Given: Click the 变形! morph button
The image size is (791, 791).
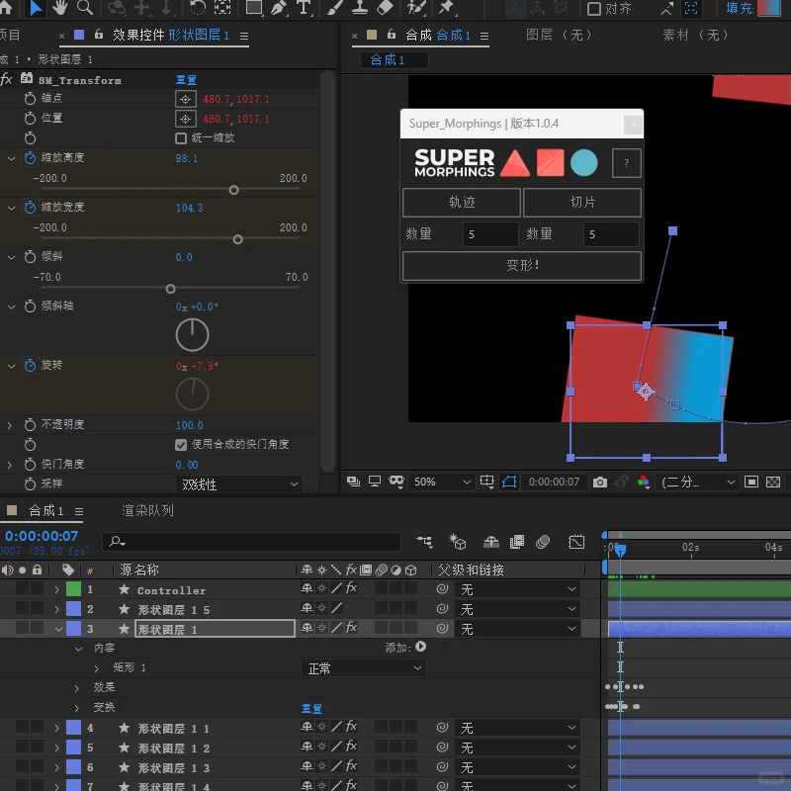Looking at the screenshot, I should (522, 265).
